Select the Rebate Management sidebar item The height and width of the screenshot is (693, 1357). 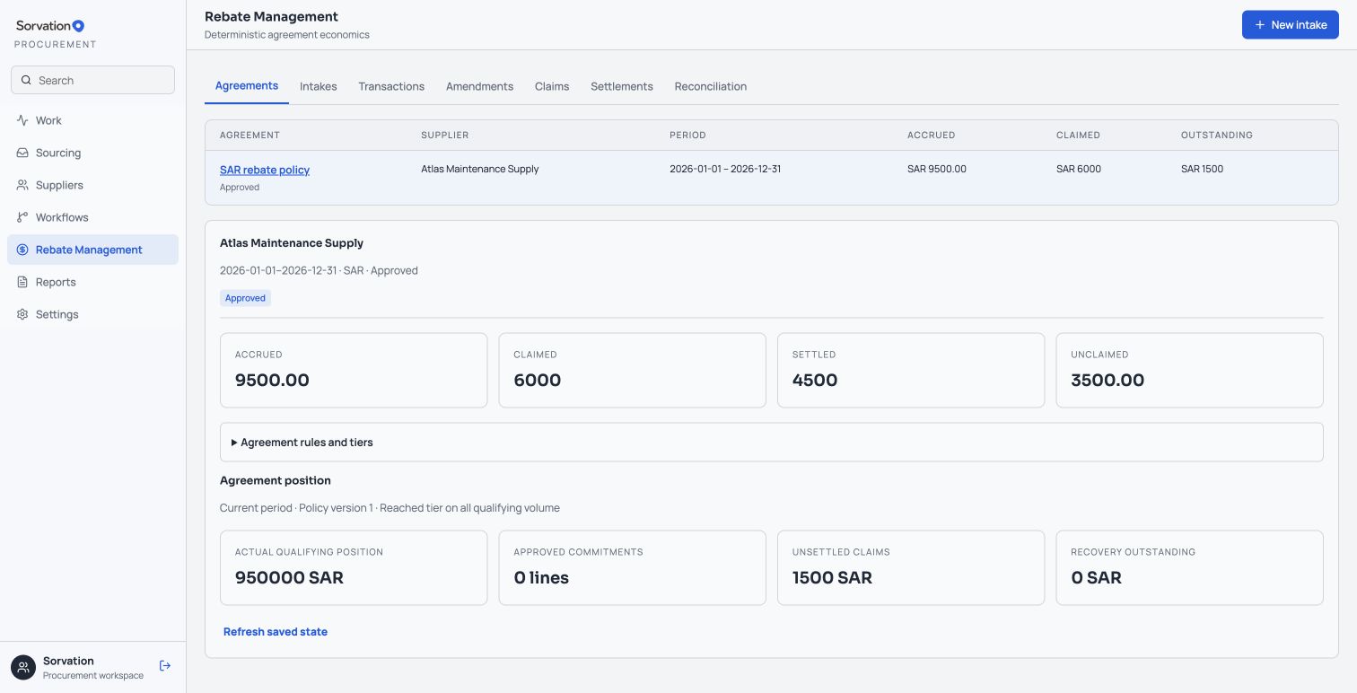(x=92, y=250)
